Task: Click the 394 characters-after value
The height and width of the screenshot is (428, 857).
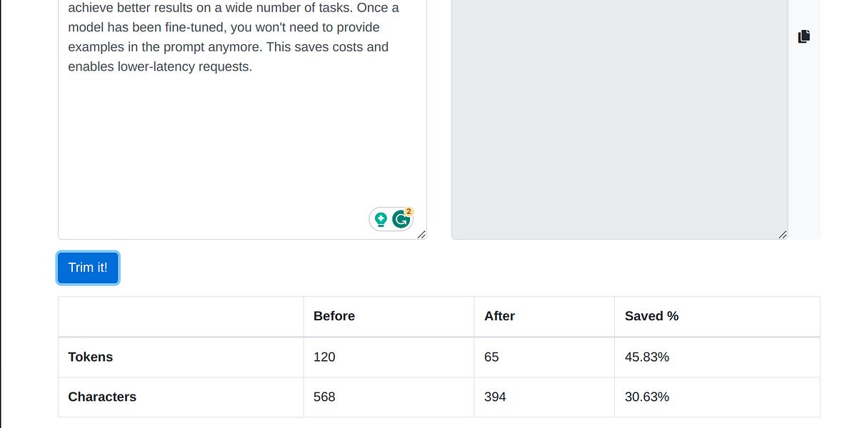Action: 495,397
